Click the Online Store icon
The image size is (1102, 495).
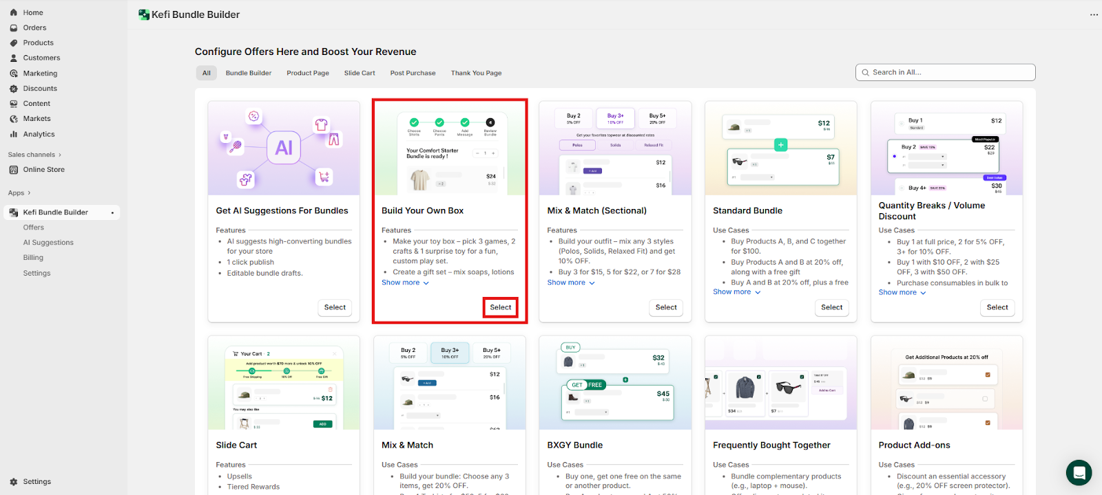click(x=14, y=170)
